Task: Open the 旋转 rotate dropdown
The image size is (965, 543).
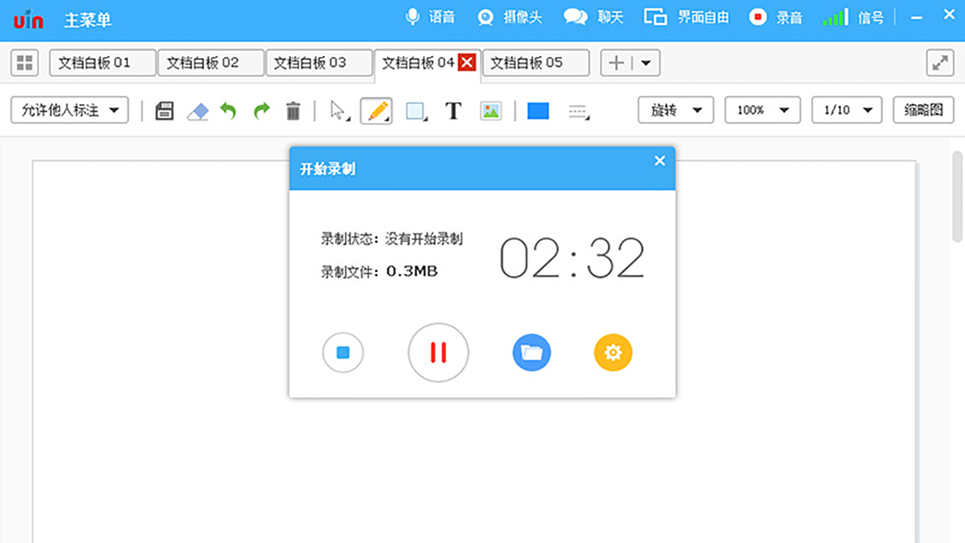Action: [675, 110]
